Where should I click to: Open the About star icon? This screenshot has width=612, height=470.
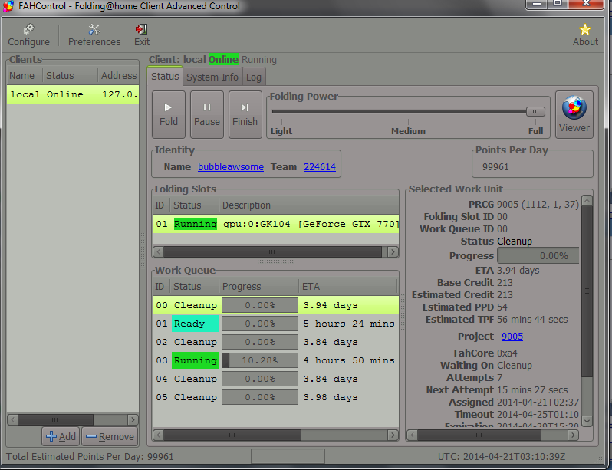pos(585,35)
